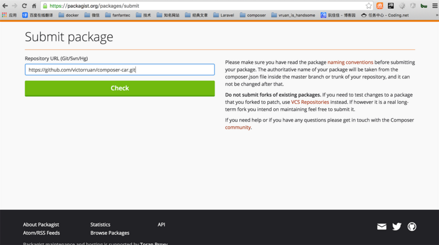Click the footer GitHub icon
This screenshot has width=439, height=245.
412,226
